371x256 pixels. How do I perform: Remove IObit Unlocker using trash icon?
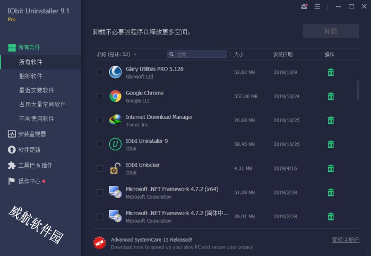331,168
